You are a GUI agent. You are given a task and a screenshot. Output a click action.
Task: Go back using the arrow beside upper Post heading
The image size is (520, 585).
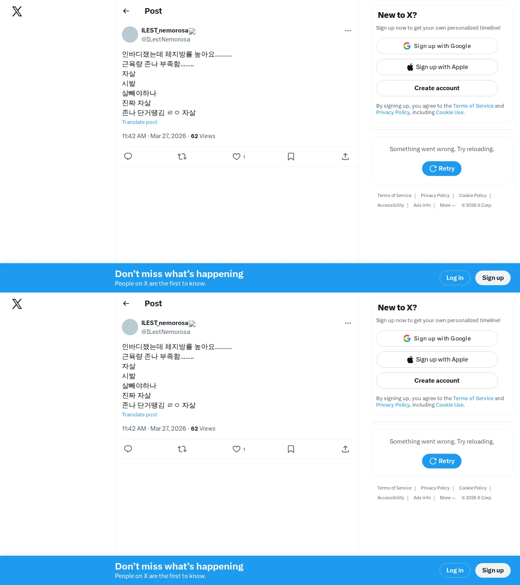tap(126, 11)
